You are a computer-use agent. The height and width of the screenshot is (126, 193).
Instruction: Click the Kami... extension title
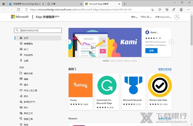[154, 32]
